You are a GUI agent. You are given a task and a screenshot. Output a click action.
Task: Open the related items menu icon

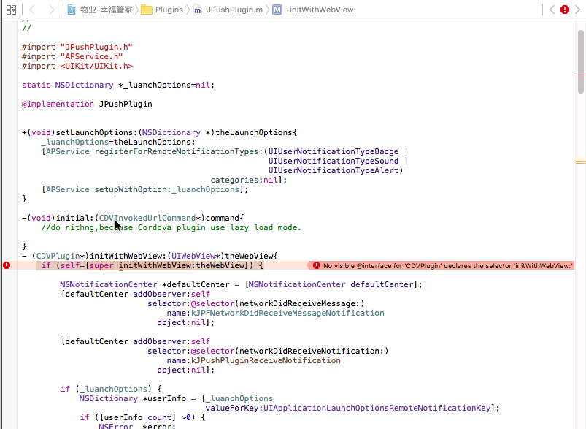point(11,10)
